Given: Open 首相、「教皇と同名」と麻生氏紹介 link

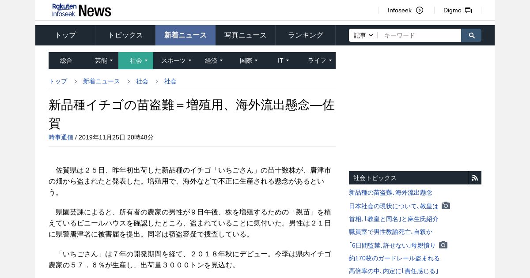Looking at the screenshot, I should pyautogui.click(x=394, y=219).
